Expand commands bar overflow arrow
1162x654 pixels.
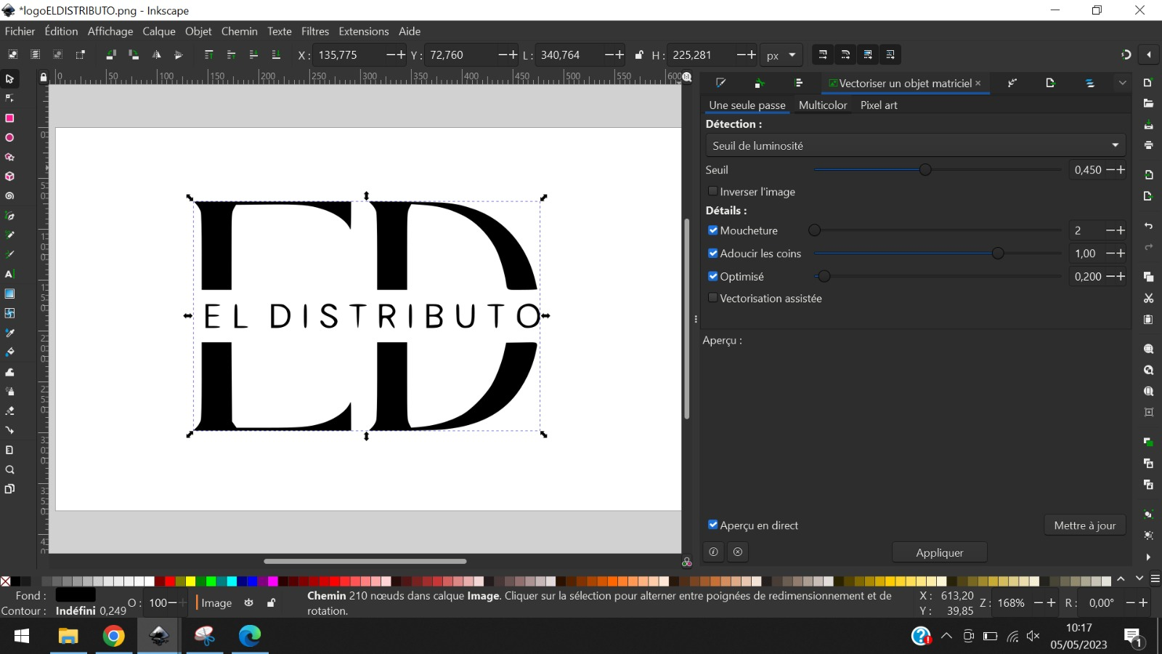(1148, 557)
